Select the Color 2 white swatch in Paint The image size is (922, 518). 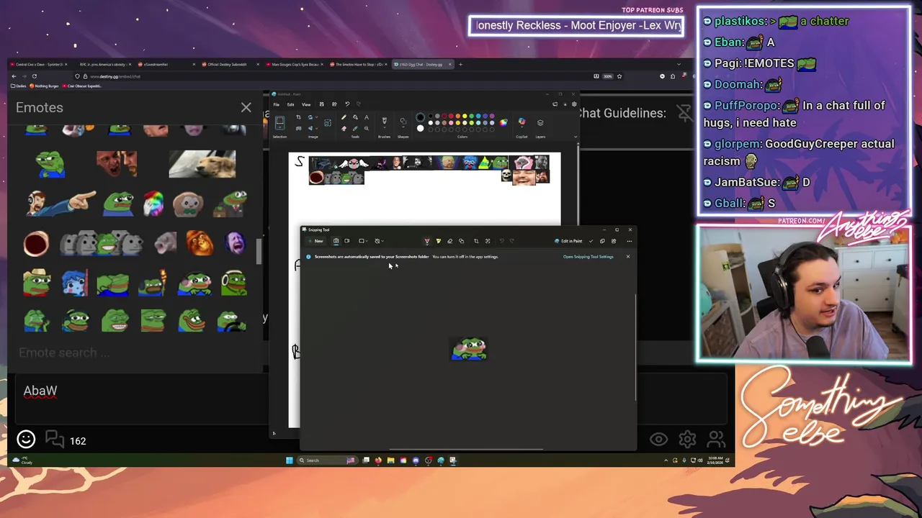pos(421,128)
